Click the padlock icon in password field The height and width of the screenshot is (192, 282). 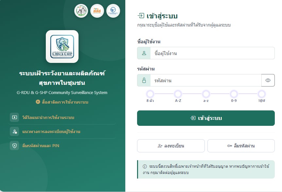point(144,80)
